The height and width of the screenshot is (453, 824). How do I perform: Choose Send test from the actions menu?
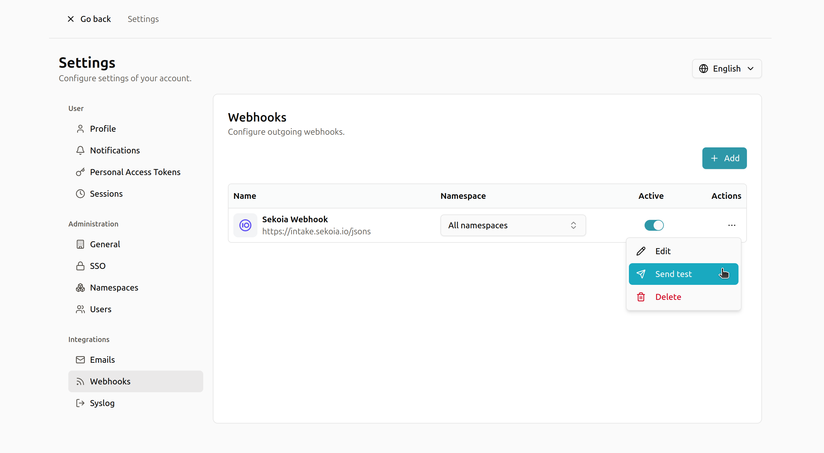[x=673, y=274]
